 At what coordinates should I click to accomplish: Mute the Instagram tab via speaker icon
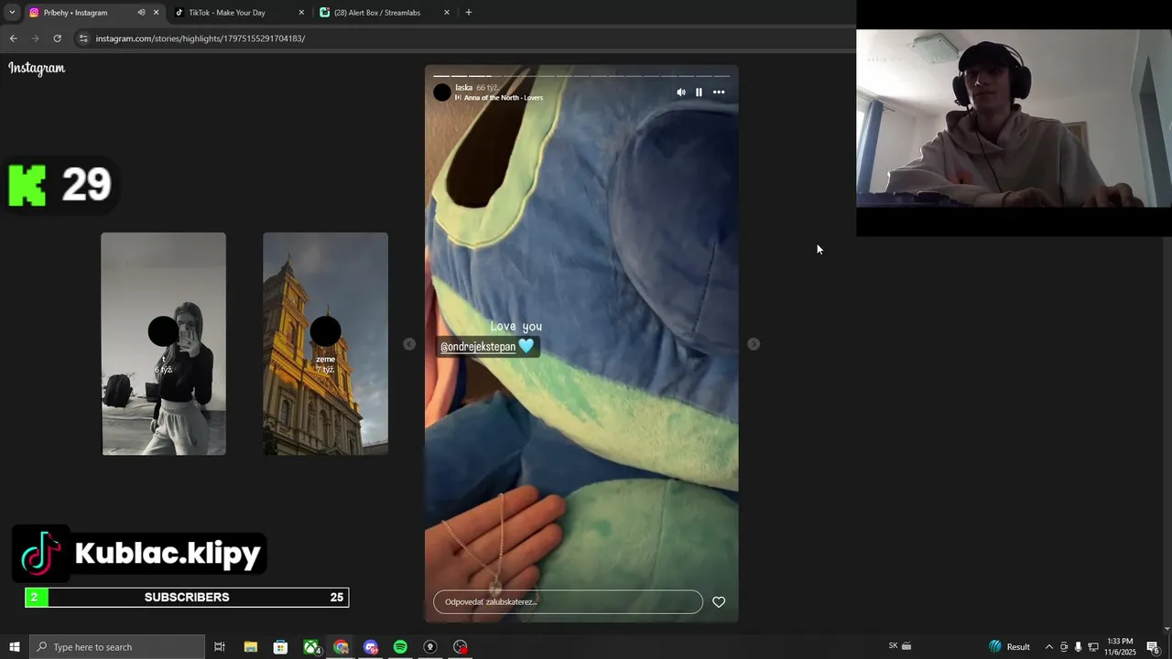(x=141, y=13)
